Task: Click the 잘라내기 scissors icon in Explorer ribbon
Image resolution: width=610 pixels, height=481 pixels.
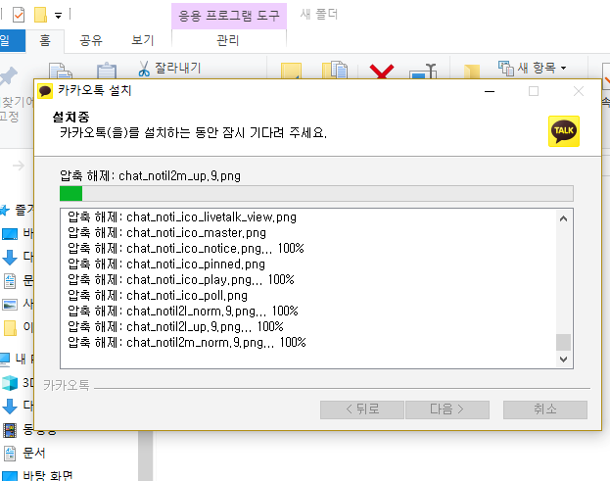Action: [144, 69]
